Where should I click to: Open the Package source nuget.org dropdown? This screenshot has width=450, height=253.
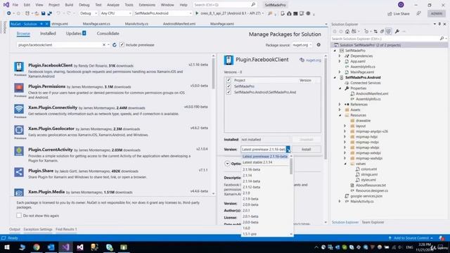click(302, 45)
